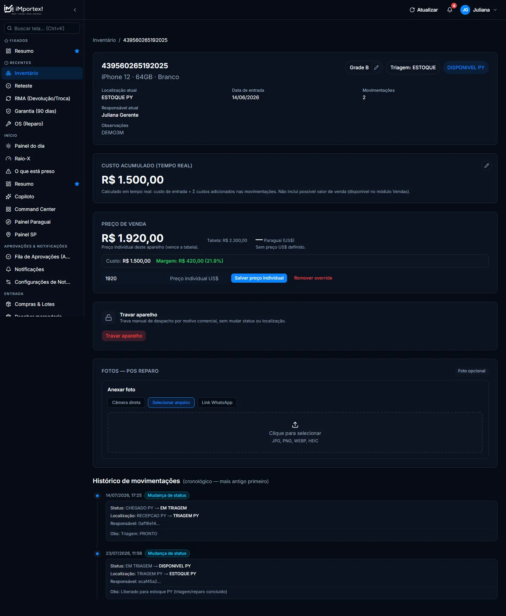
Task: Click the red Travar aparelho button
Action: pos(124,336)
